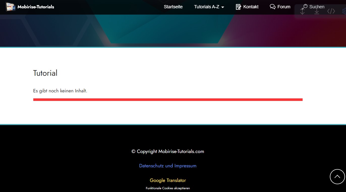Open the Tutorials A-Z menu

click(206, 7)
